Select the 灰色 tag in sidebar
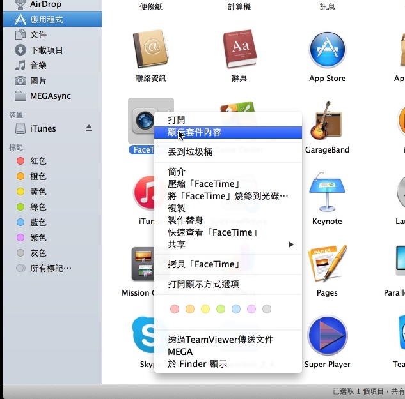This screenshot has height=399, width=405. click(52, 253)
